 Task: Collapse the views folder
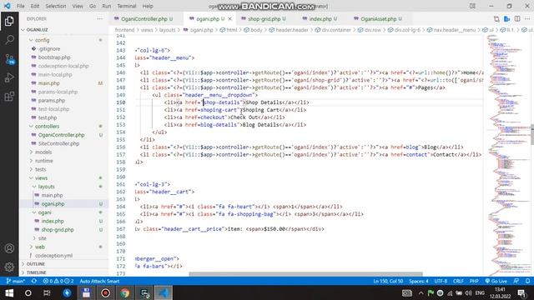tap(41, 177)
